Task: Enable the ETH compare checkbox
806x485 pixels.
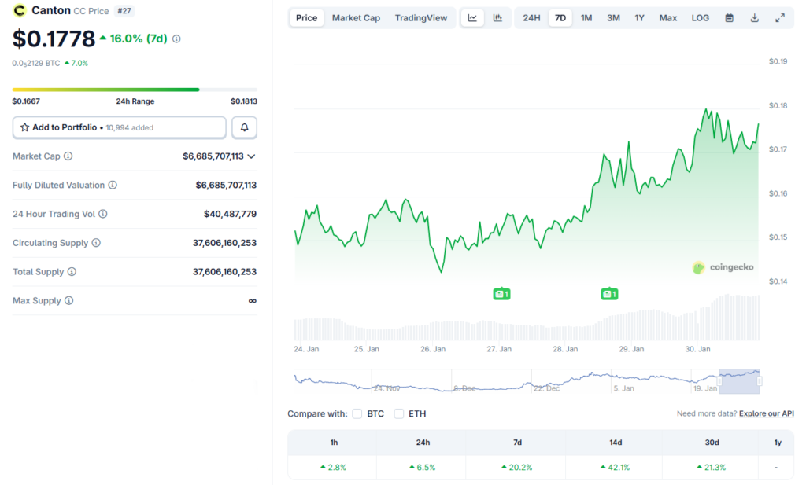Action: 399,413
